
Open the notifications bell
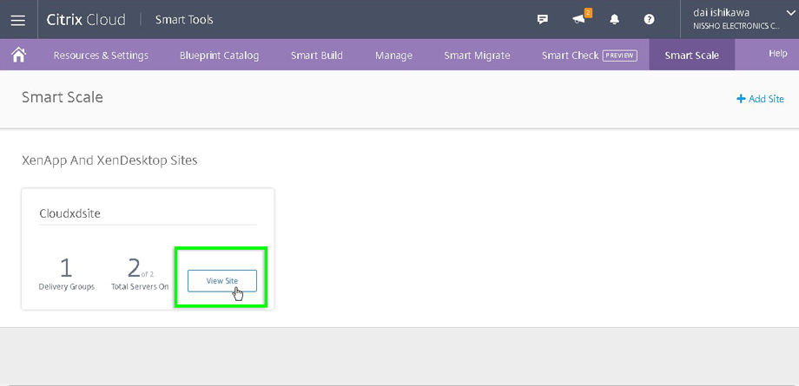[615, 19]
